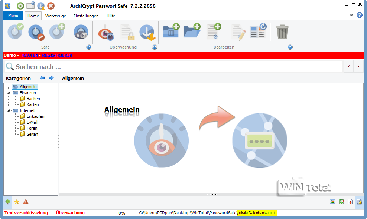Go to previous search result
This screenshot has width=367, height=219.
tap(349, 66)
